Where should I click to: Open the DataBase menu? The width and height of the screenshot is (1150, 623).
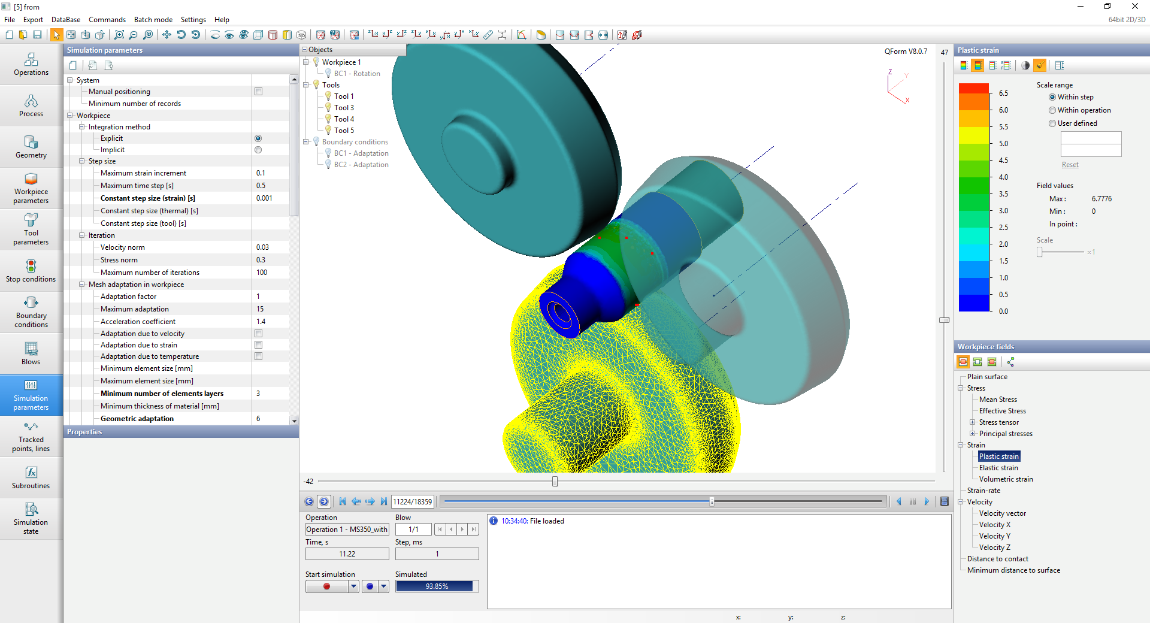click(66, 20)
